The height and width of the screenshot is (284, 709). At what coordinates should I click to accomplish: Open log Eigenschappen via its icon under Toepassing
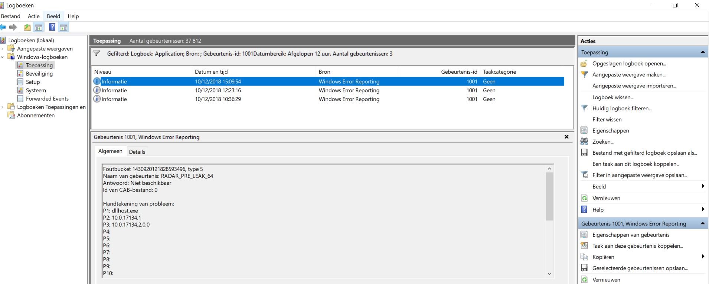(584, 130)
